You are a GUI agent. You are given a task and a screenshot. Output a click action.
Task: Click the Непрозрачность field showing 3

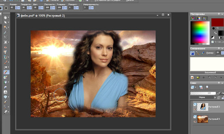[86, 8]
